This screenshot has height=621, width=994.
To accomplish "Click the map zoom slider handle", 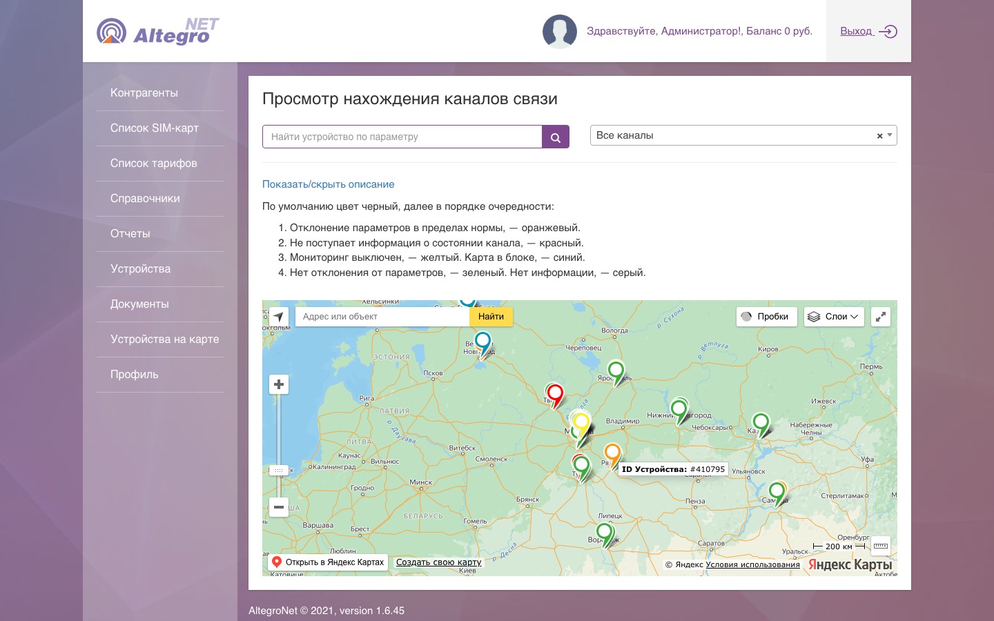I will point(279,470).
